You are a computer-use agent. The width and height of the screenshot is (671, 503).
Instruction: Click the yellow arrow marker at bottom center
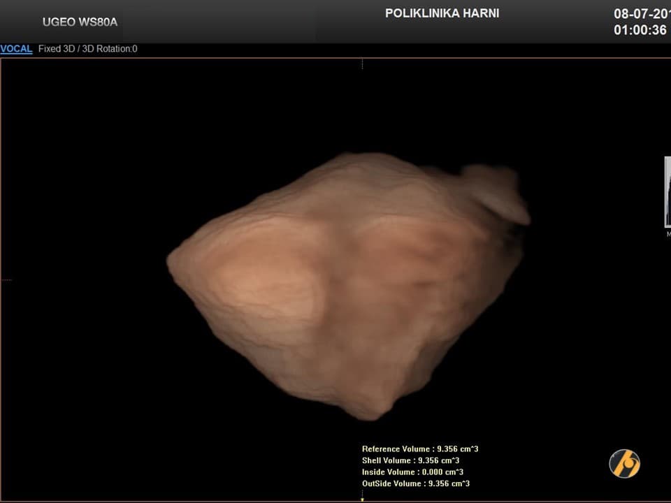point(362,499)
